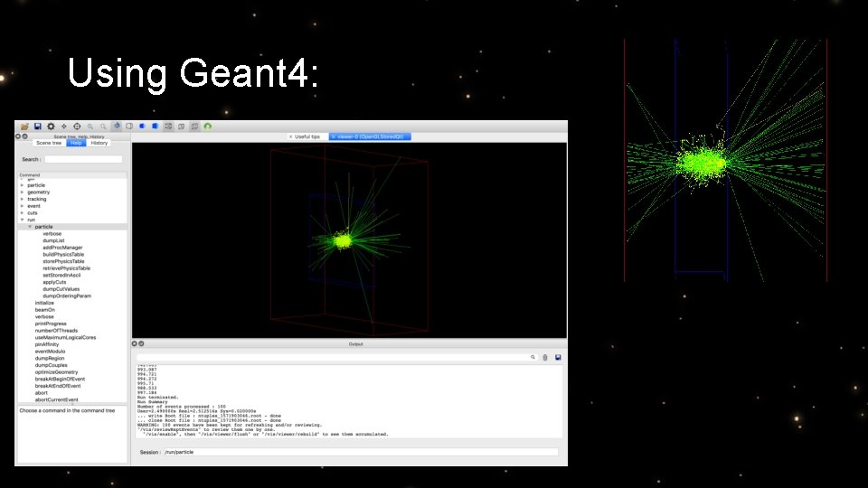Click the Help Search input field

(83, 159)
